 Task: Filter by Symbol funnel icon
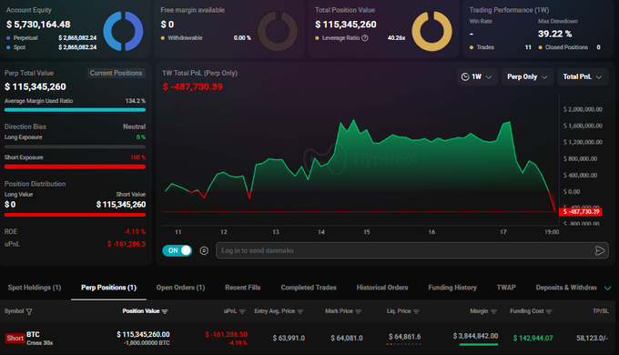[x=29, y=311]
